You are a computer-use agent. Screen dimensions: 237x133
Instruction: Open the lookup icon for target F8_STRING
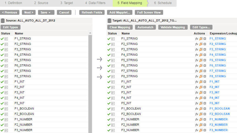point(201,76)
